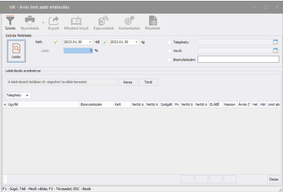Screen dimensions: 283x192
Task: Open the Vevő lookup icon
Action: (275, 50)
